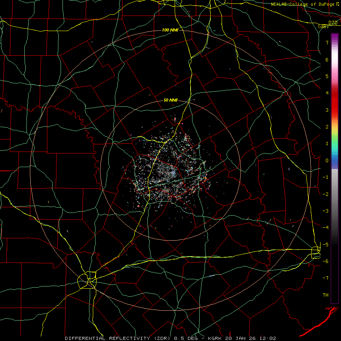Click the 0 dB value on the scale
341x341 pixels.
327,161
